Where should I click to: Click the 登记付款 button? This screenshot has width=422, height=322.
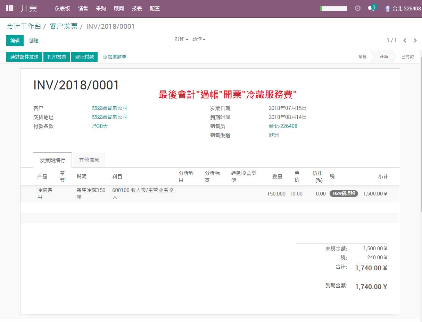pyautogui.click(x=84, y=57)
